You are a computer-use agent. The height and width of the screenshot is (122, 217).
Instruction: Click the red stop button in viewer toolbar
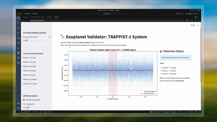pyautogui.click(x=186, y=20)
